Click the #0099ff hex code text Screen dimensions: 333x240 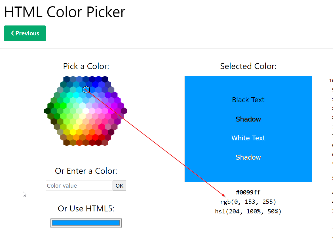coord(248,192)
